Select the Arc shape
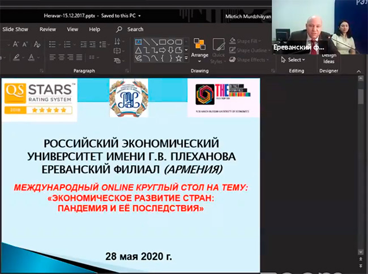Image resolution: width=368 pixels, height=274 pixels. [147, 58]
